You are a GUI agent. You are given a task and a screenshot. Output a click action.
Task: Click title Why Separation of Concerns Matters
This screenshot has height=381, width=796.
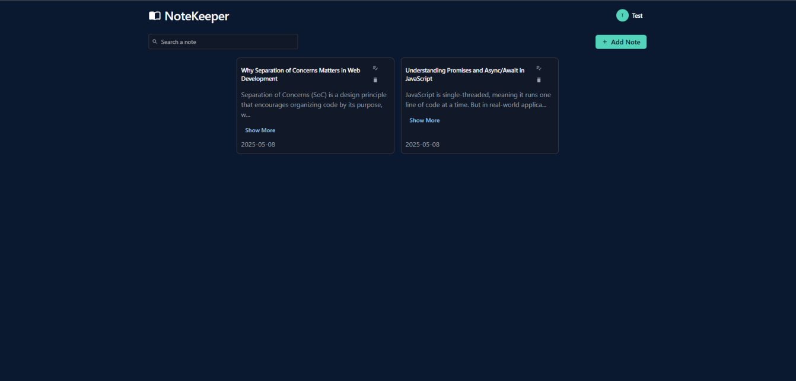301,75
